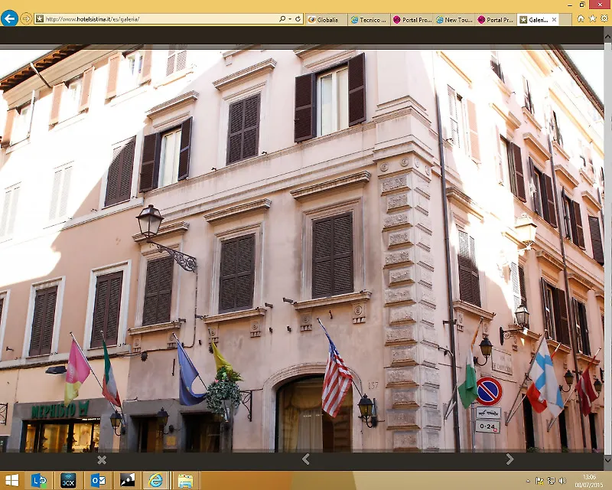Image resolution: width=612 pixels, height=490 pixels.
Task: Show the next gallery photo
Action: [509, 459]
